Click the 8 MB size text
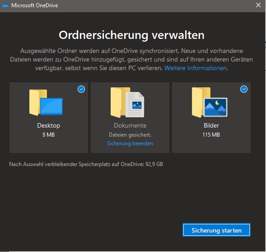 48,135
